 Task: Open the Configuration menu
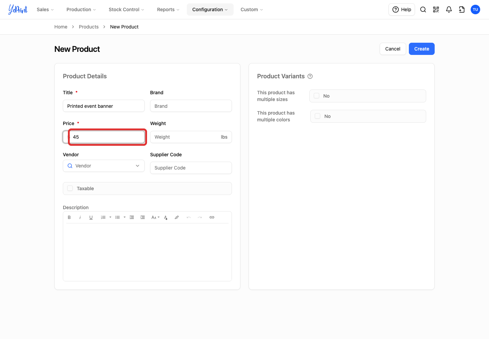[210, 9]
